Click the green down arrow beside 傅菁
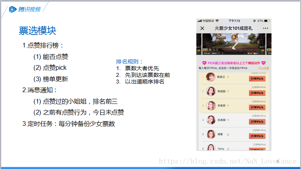 point(228,134)
